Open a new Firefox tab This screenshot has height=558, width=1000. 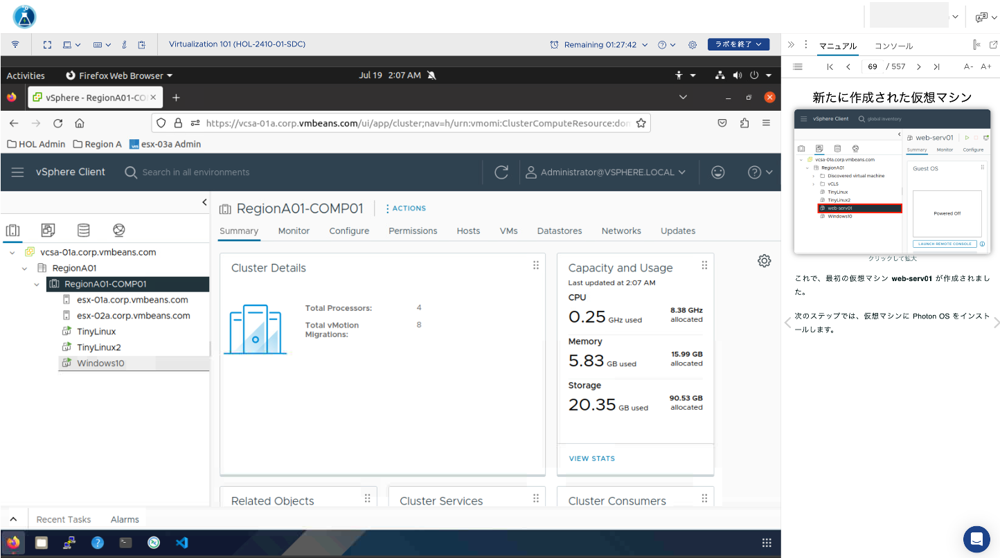pos(176,98)
